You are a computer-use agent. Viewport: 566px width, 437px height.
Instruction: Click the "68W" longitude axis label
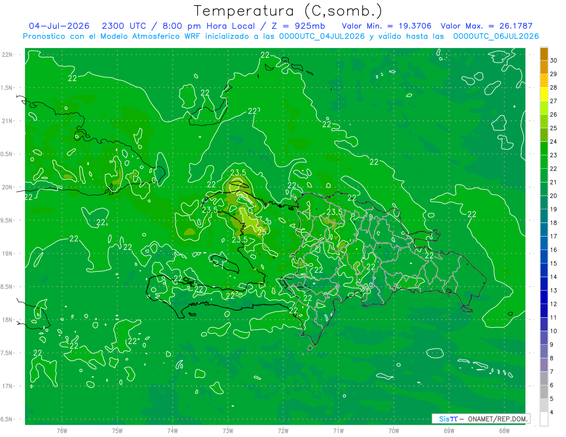pos(504,431)
